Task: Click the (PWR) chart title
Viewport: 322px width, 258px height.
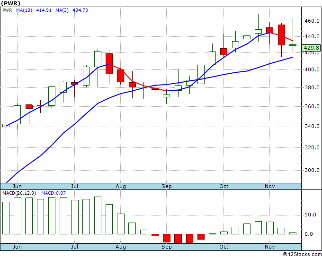Action: click(x=10, y=3)
